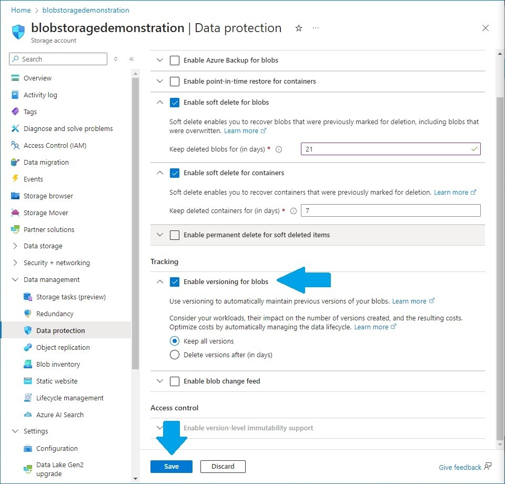
Task: Click the Object replication icon
Action: pyautogui.click(x=28, y=347)
